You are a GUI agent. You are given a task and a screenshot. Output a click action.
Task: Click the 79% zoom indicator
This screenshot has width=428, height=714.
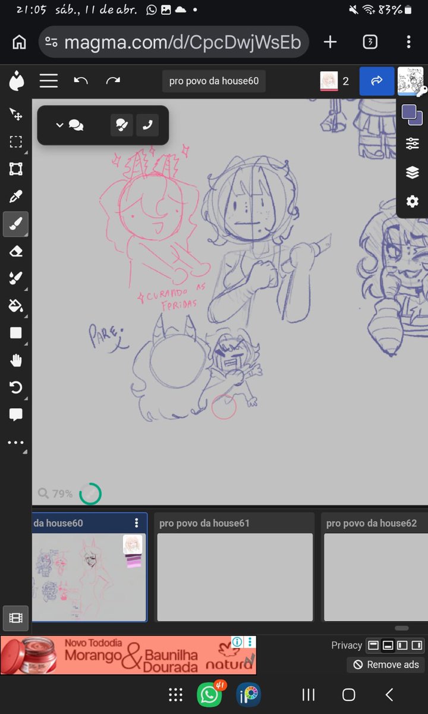click(55, 493)
